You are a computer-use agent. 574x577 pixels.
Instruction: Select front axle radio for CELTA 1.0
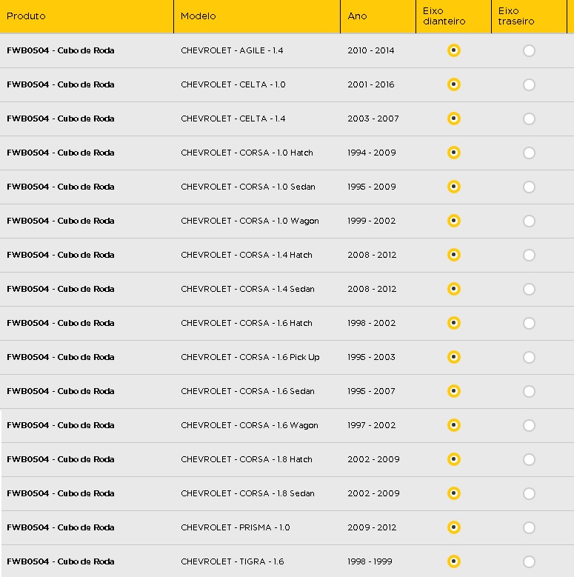454,84
